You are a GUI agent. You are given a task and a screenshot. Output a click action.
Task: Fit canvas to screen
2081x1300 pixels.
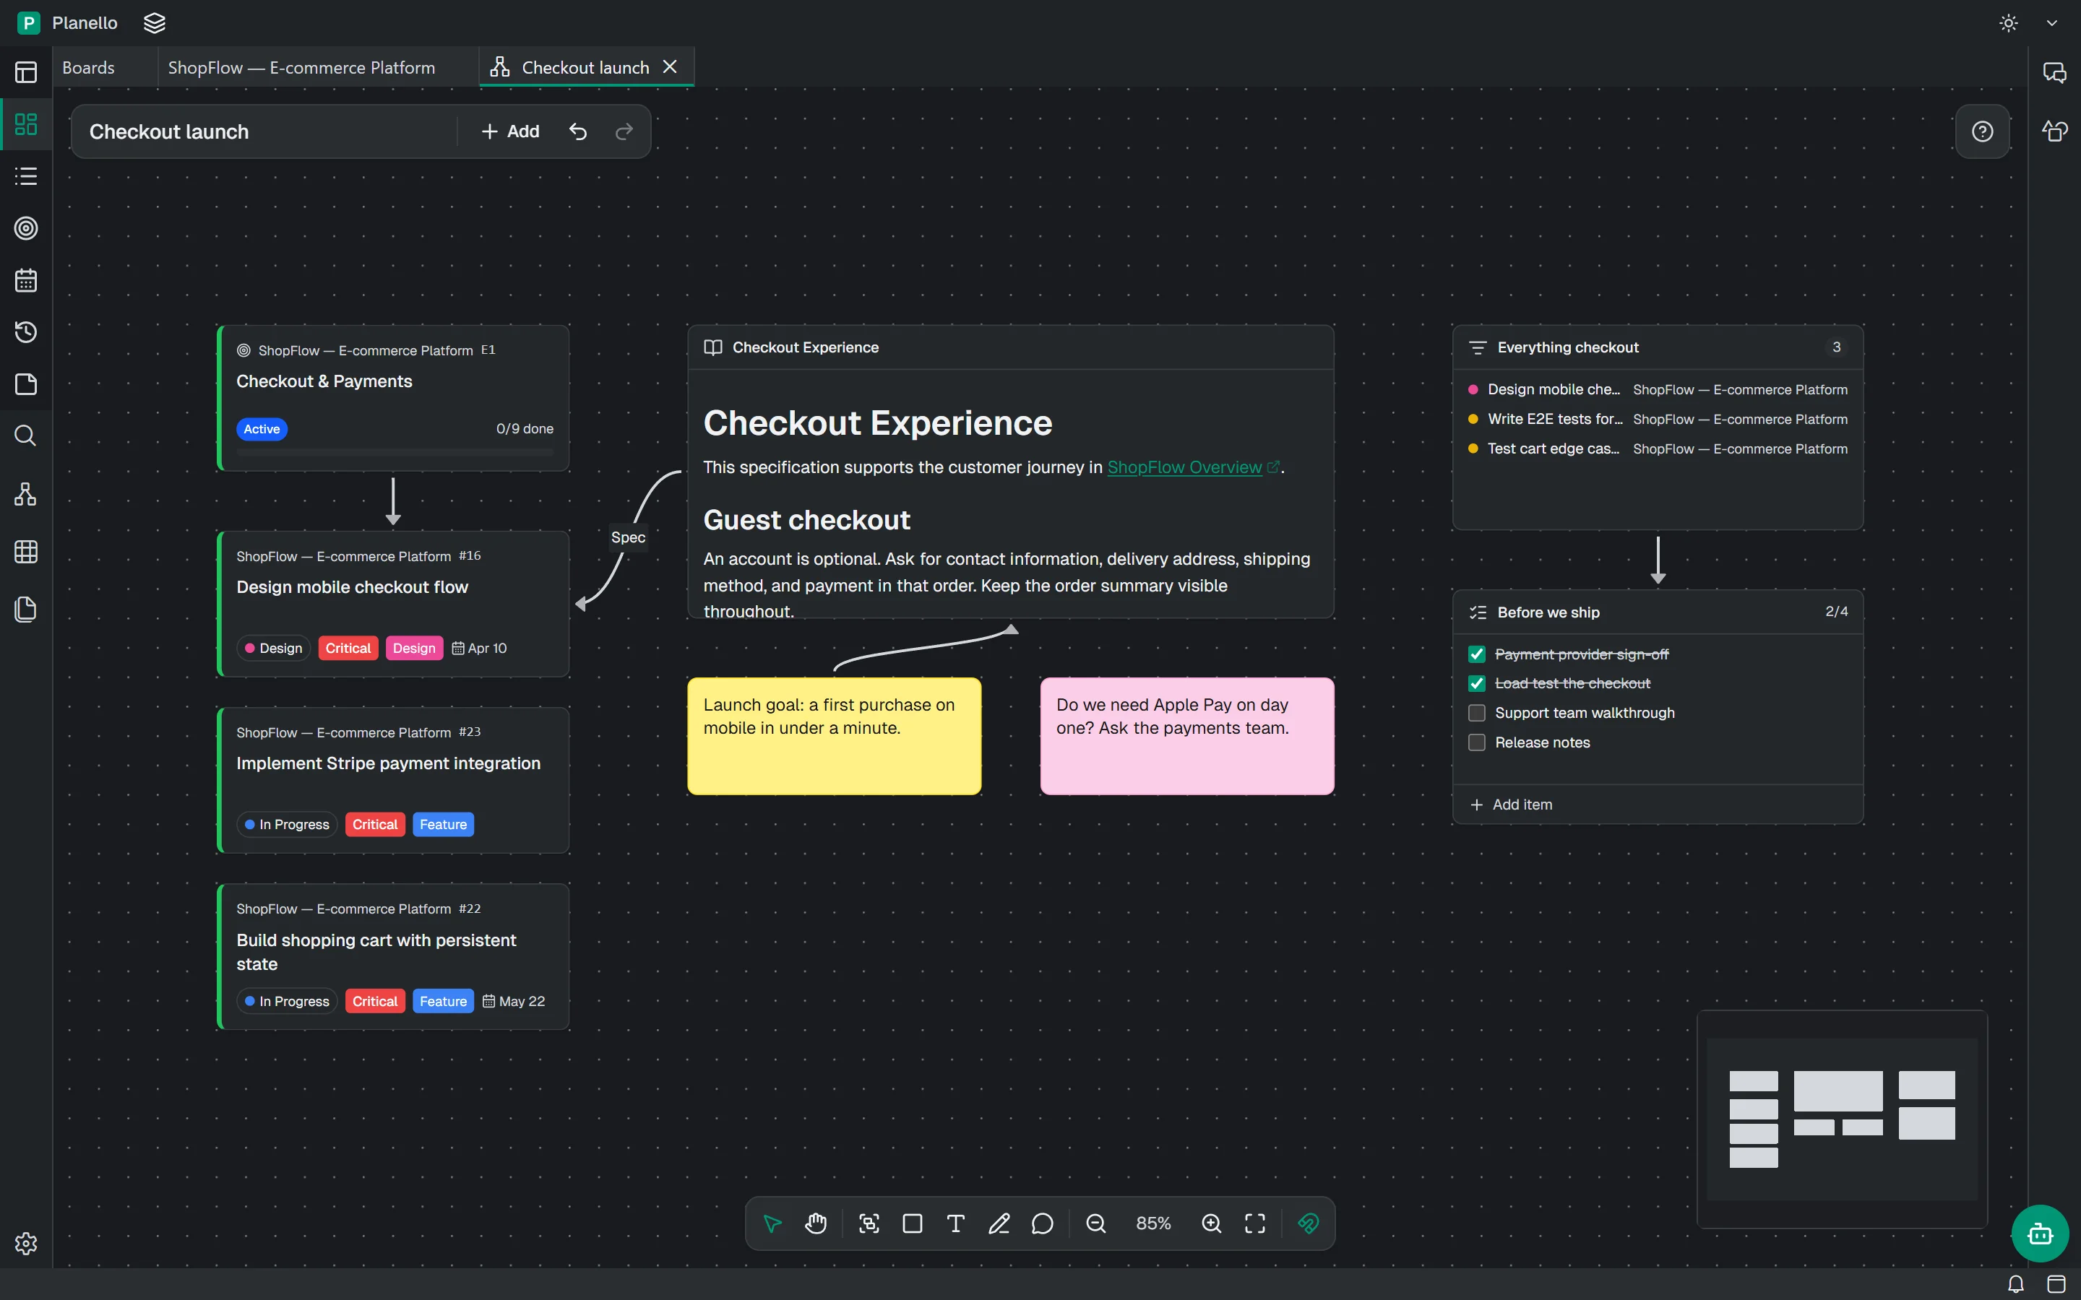(1254, 1223)
